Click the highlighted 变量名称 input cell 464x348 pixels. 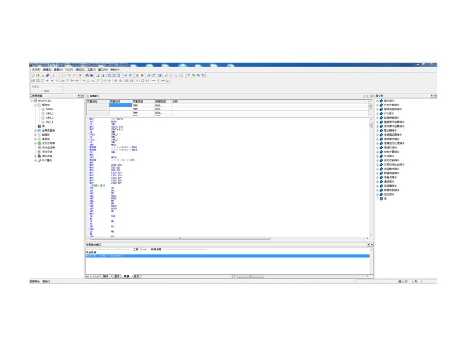click(120, 106)
